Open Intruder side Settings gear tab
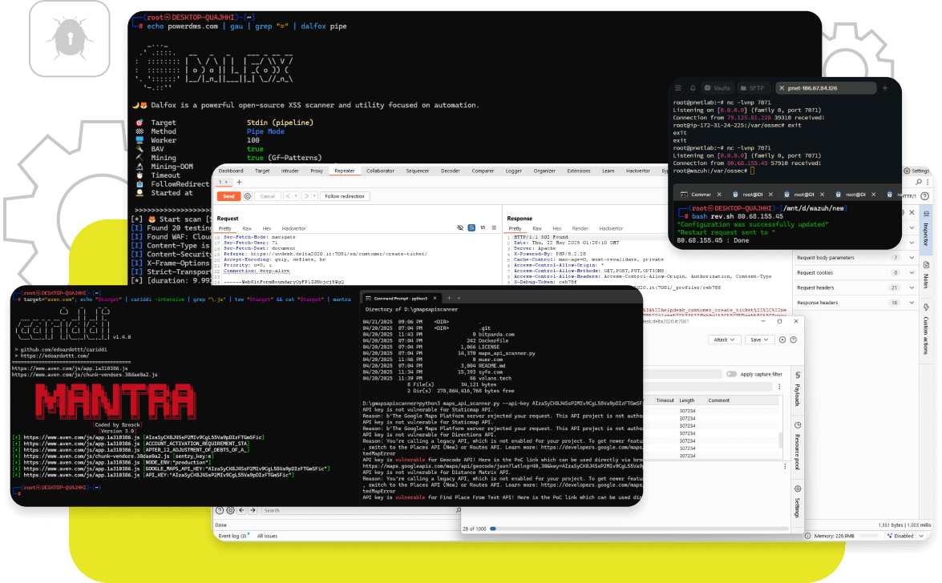Viewport: 942px width, 583px height. [x=797, y=502]
